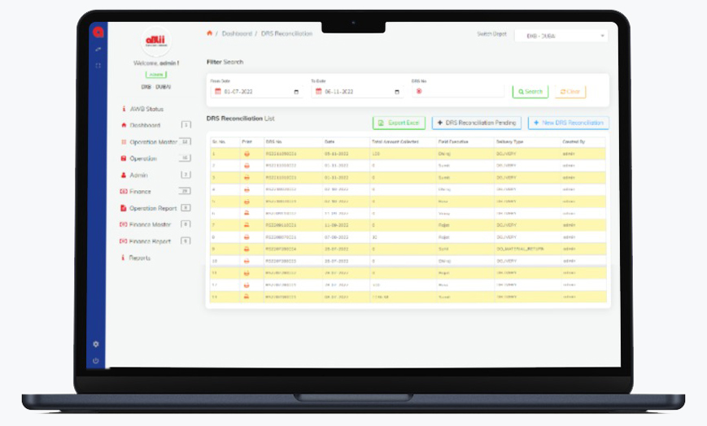Click the app logo at top-left
The width and height of the screenshot is (707, 426).
(98, 33)
